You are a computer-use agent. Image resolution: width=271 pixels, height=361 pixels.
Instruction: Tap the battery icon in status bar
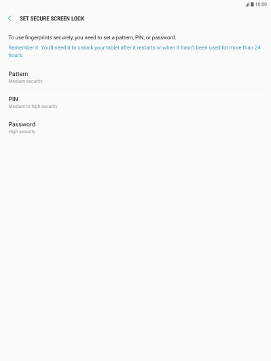pos(253,4)
